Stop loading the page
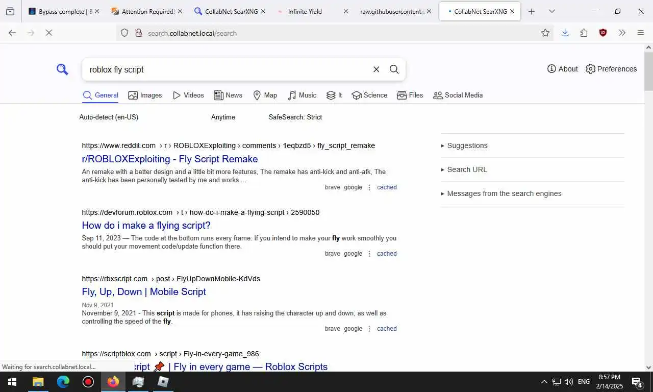Image resolution: width=653 pixels, height=392 pixels. (x=49, y=33)
